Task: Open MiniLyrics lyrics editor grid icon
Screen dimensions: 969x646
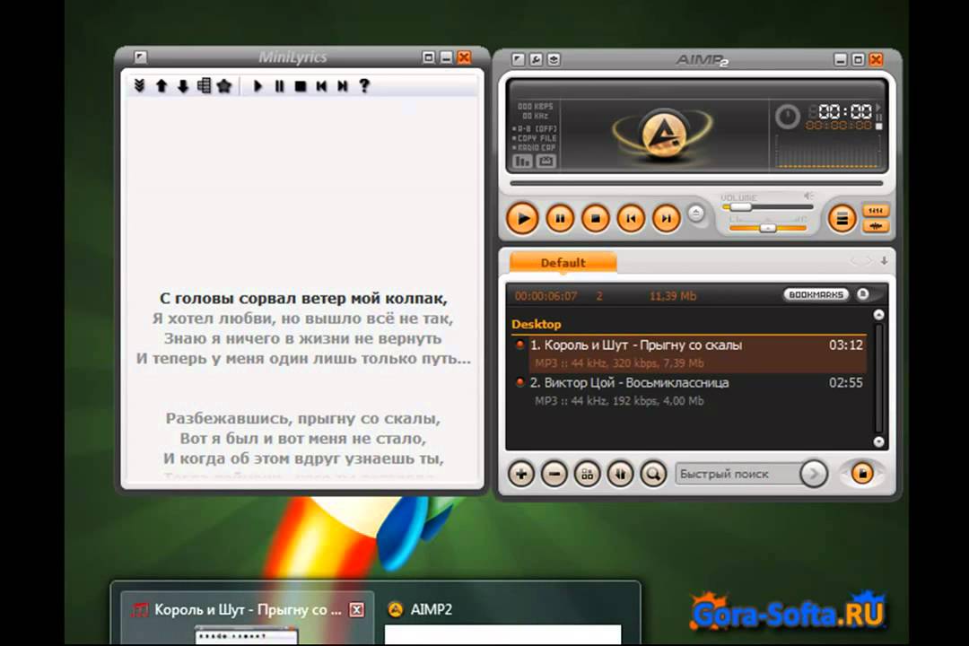Action: [204, 86]
